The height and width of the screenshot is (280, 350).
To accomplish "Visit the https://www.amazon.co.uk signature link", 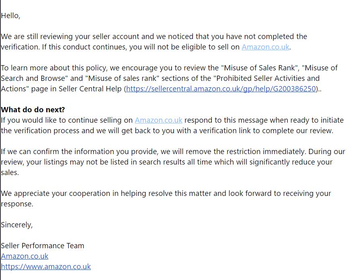I will coord(46,267).
